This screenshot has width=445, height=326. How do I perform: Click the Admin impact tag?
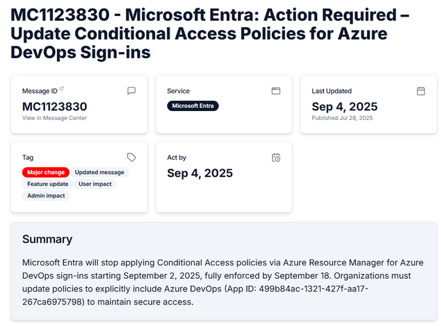point(46,196)
